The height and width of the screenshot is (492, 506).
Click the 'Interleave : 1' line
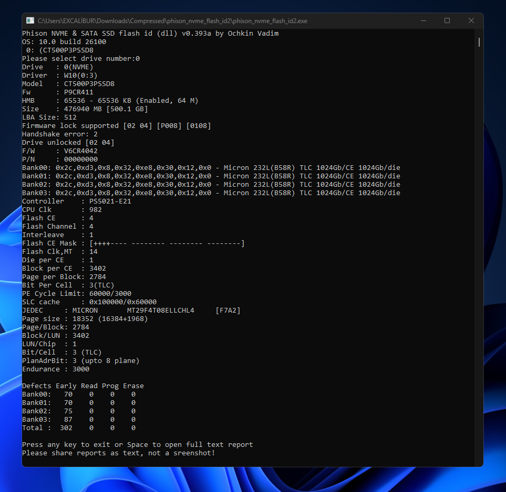pos(58,234)
